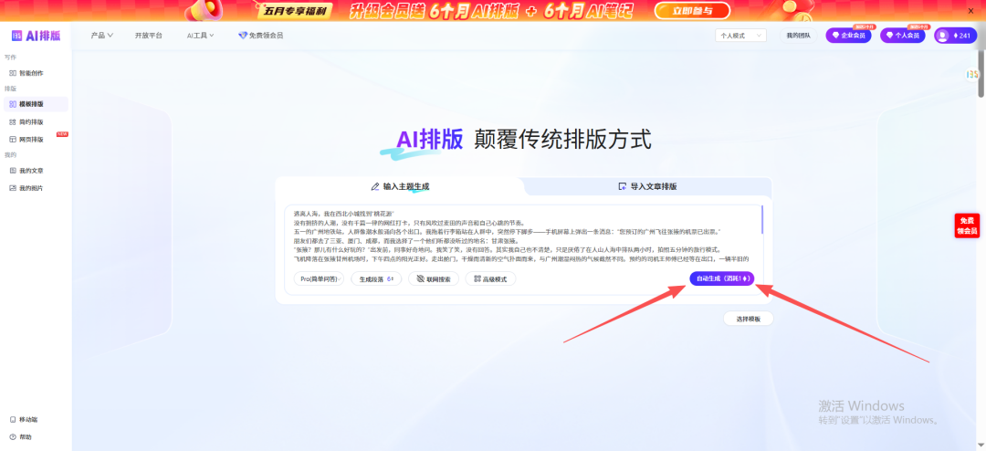Click the 选择模板 button
The image size is (986, 451).
coord(749,319)
